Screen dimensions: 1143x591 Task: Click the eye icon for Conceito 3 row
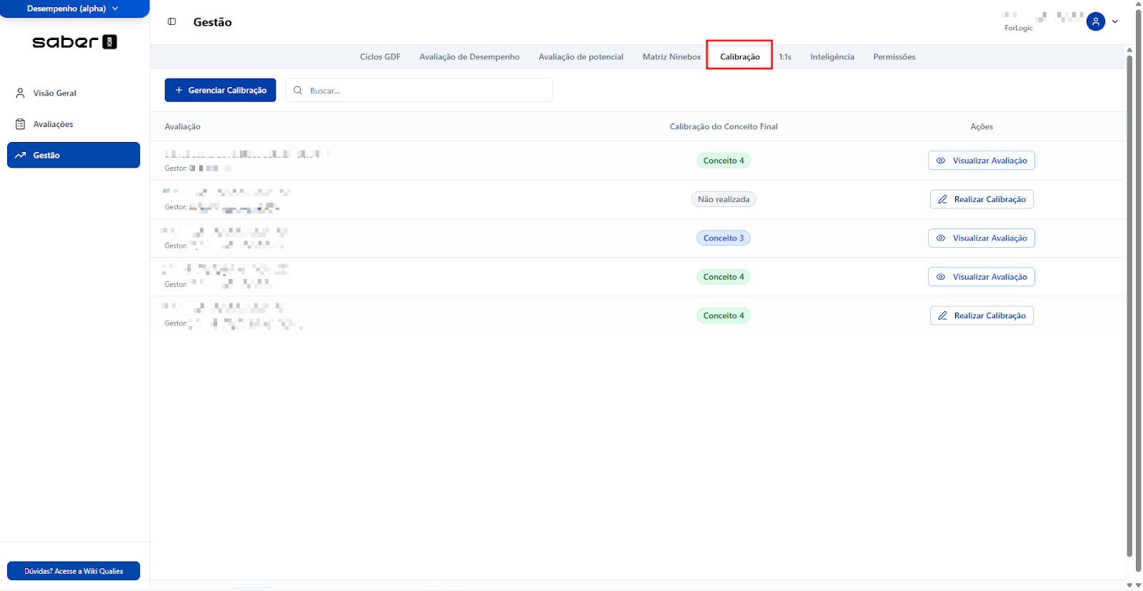pyautogui.click(x=941, y=238)
